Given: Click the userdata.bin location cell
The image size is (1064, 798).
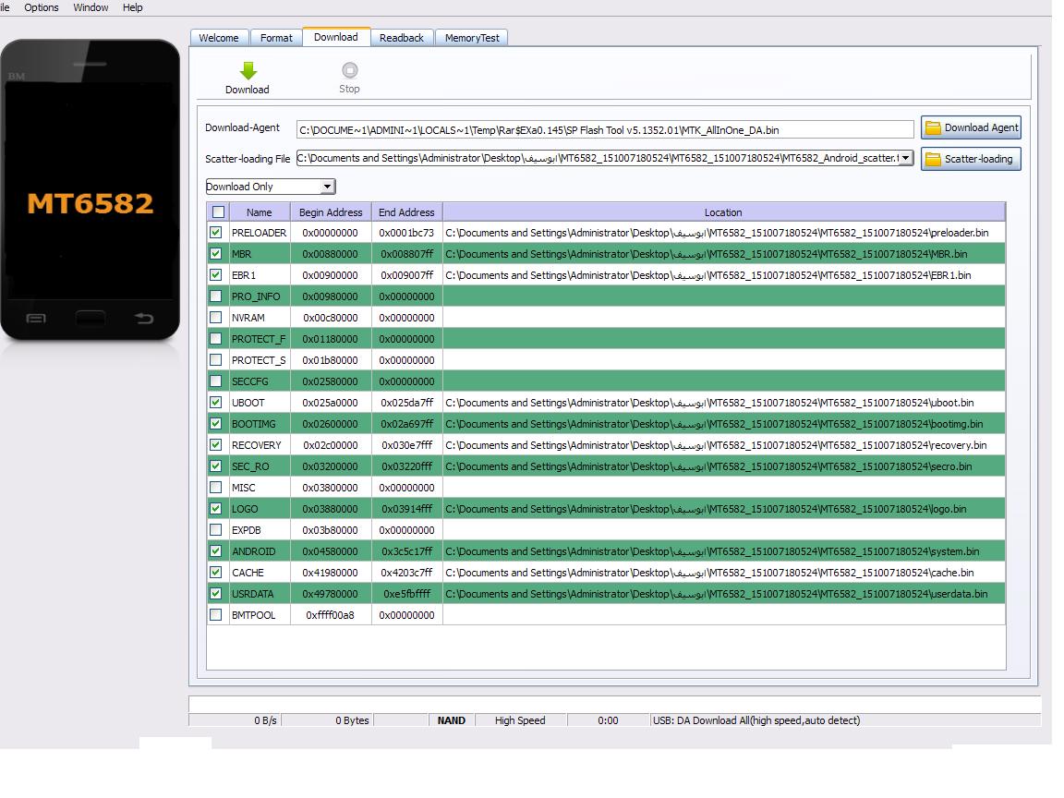Looking at the screenshot, I should point(723,594).
